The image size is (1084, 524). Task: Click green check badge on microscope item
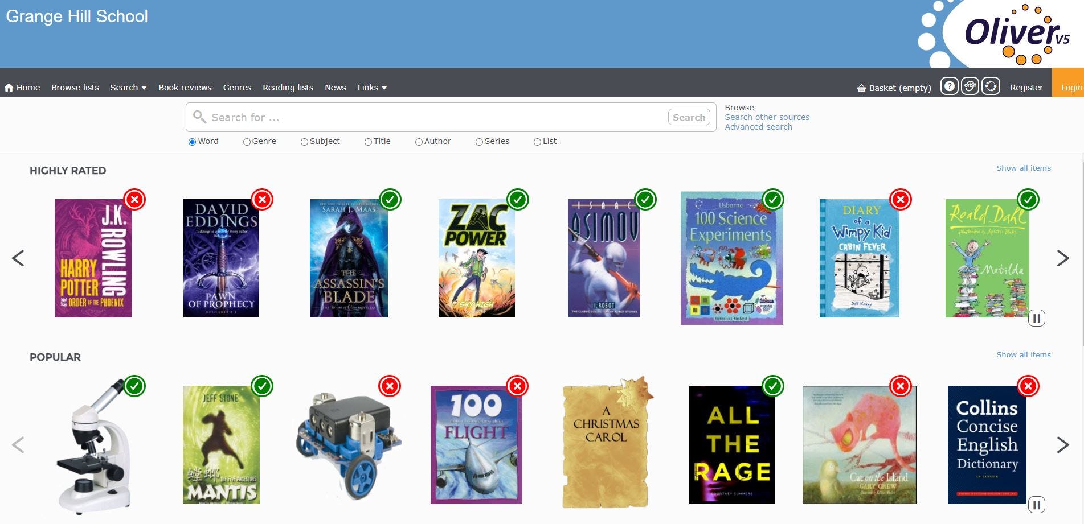(x=134, y=386)
